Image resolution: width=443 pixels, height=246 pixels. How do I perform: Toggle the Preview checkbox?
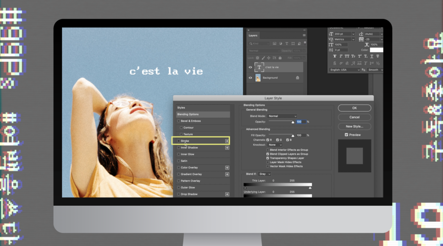point(346,135)
